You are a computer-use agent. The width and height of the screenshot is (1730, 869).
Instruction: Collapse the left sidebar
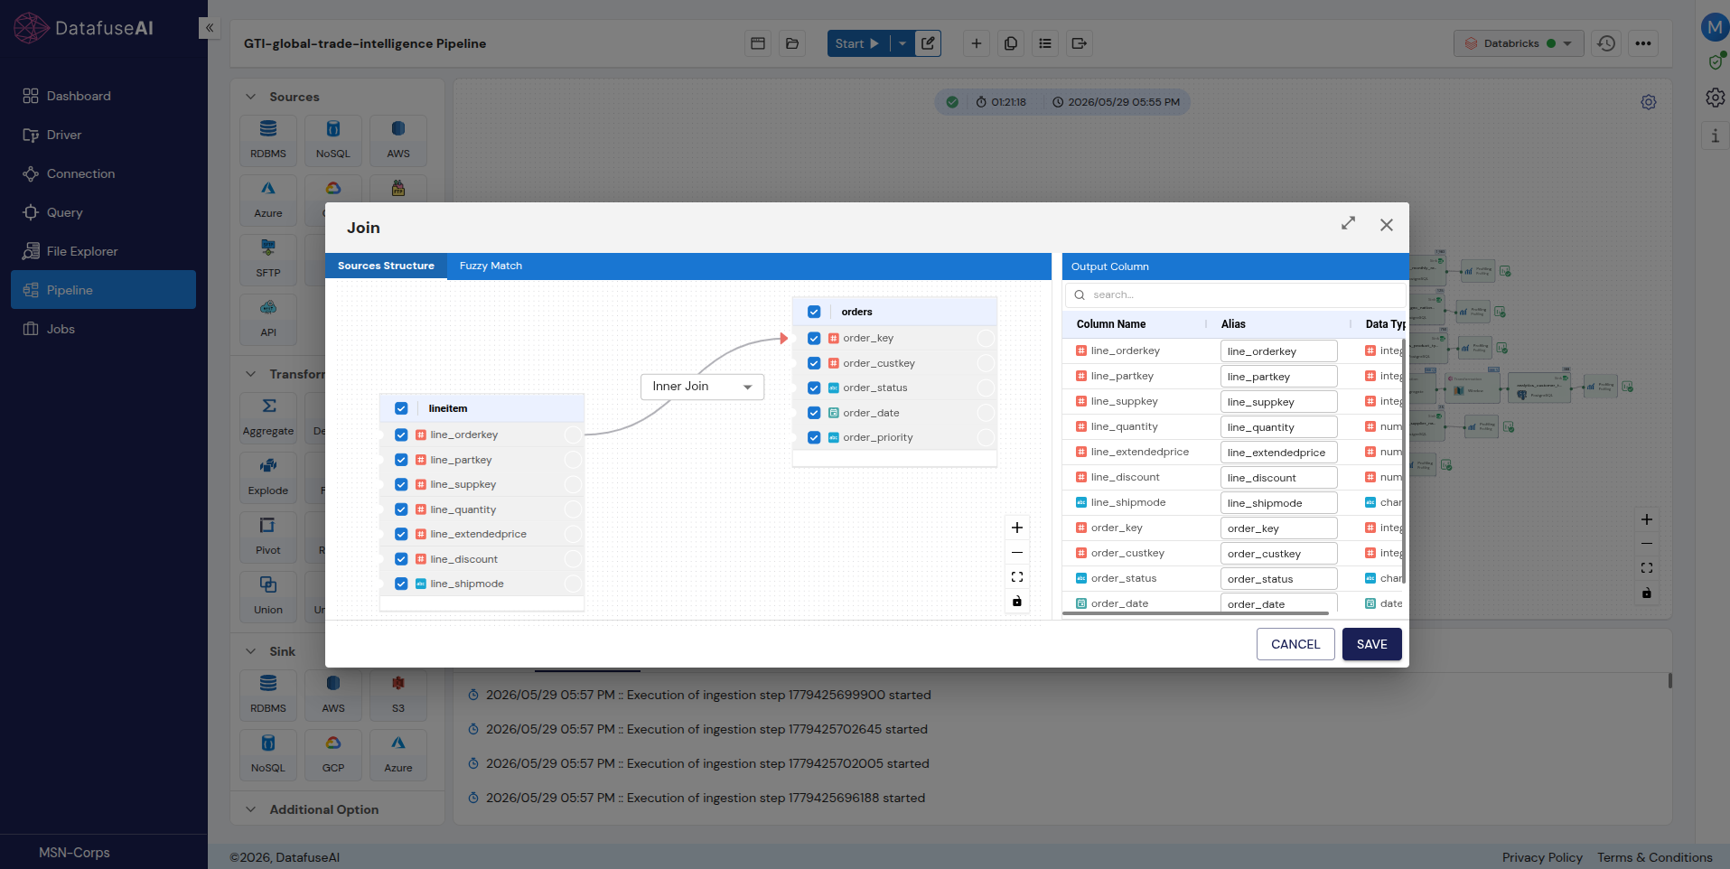point(210,28)
